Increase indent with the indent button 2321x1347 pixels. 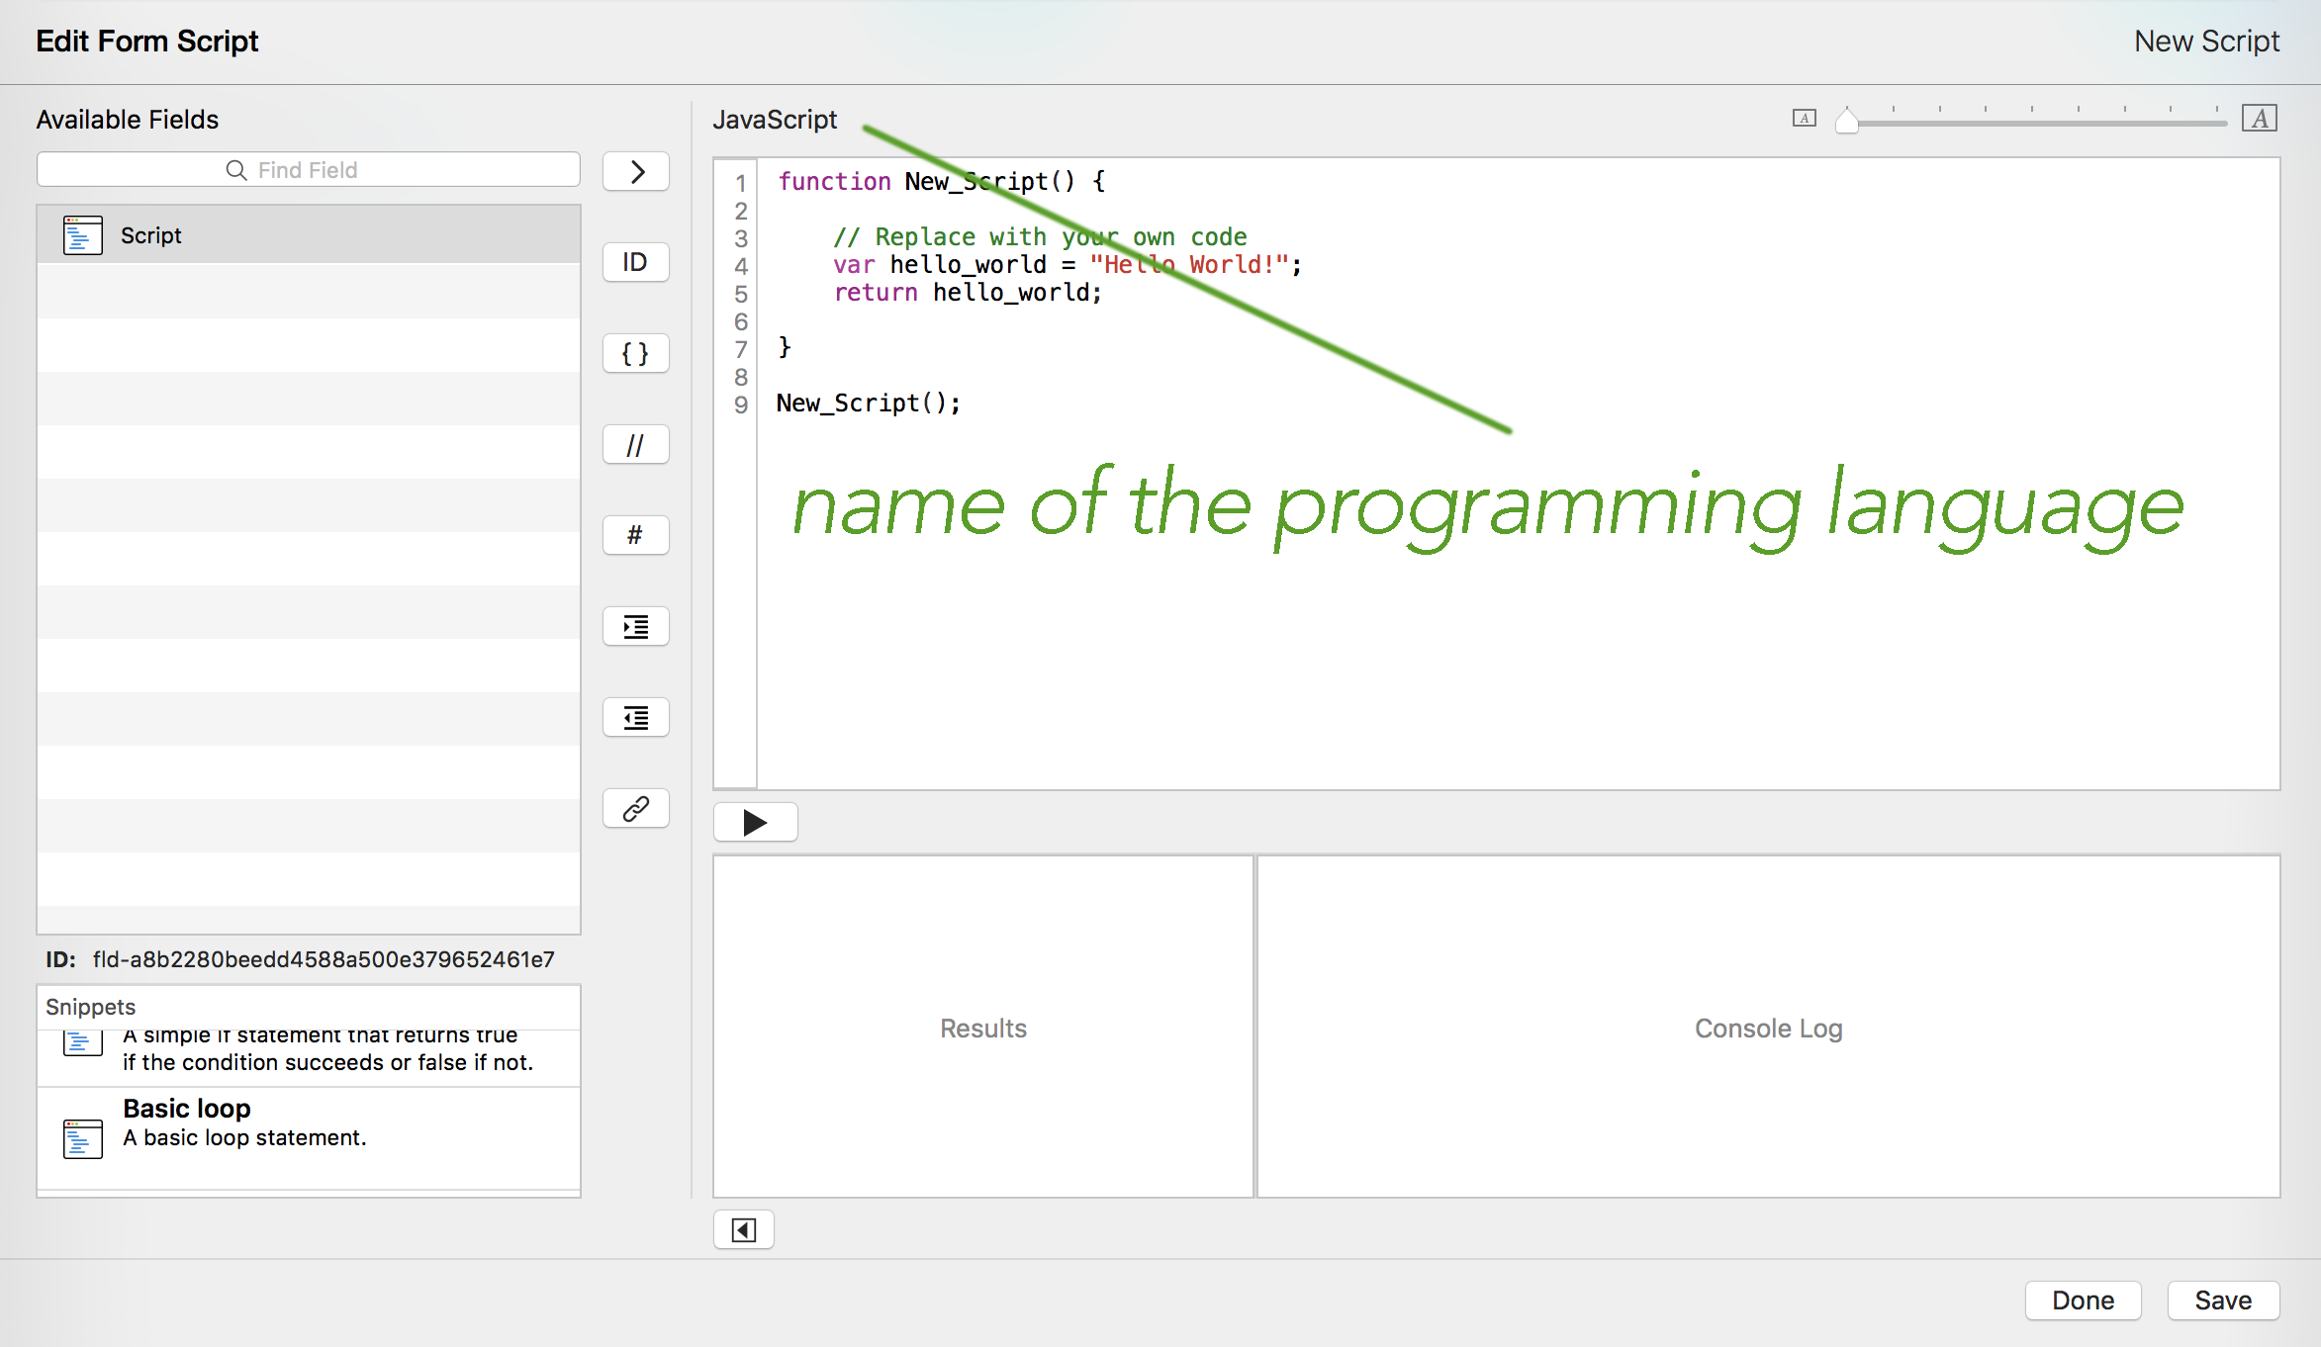tap(636, 627)
